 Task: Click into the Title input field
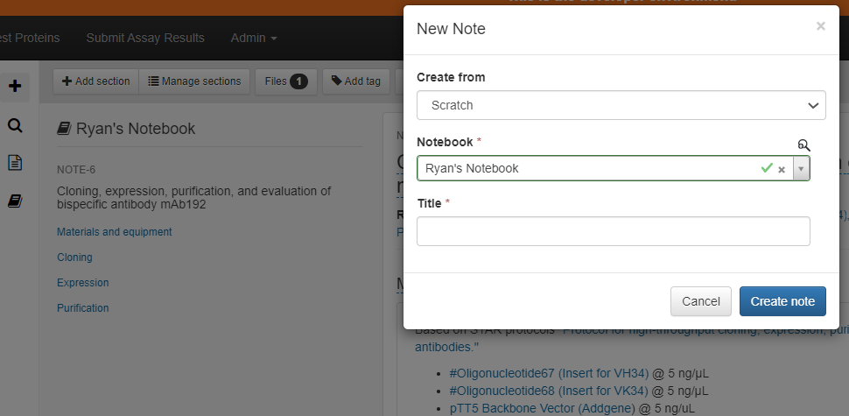click(x=613, y=231)
